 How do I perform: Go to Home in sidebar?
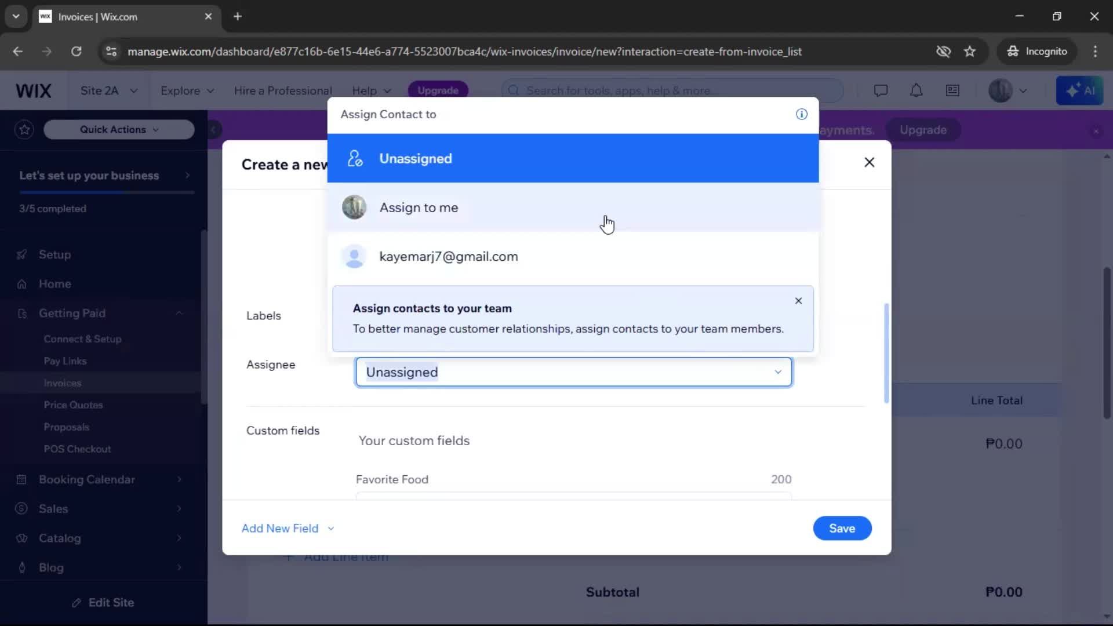point(54,284)
